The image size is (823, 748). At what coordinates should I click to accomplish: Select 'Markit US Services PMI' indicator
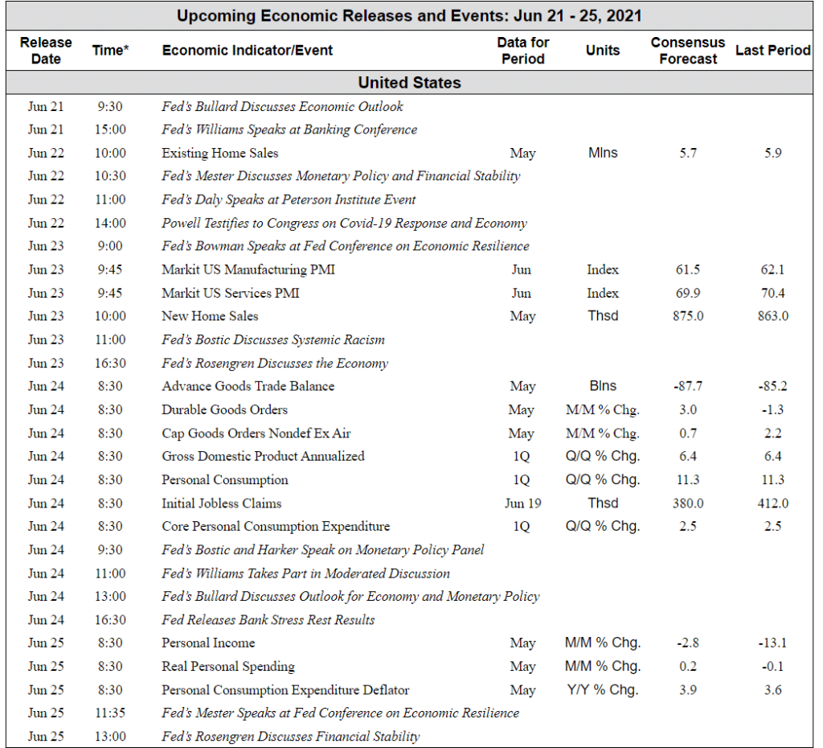point(231,293)
